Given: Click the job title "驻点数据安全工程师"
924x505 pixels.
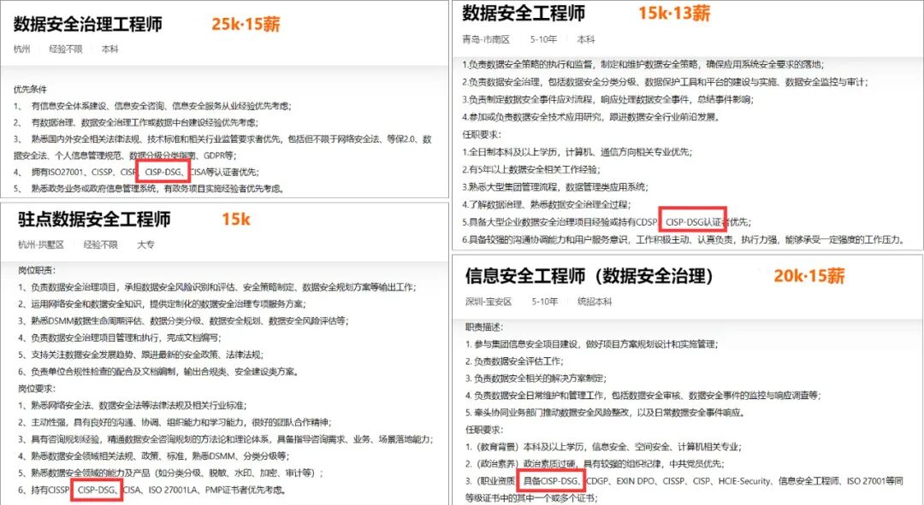Looking at the screenshot, I should tap(94, 220).
